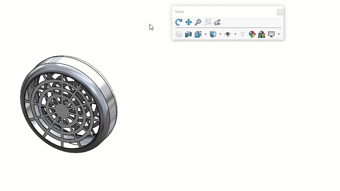Toggle the Hide/Show Items eye icon
Image resolution: width=340 pixels, height=191 pixels.
click(228, 34)
